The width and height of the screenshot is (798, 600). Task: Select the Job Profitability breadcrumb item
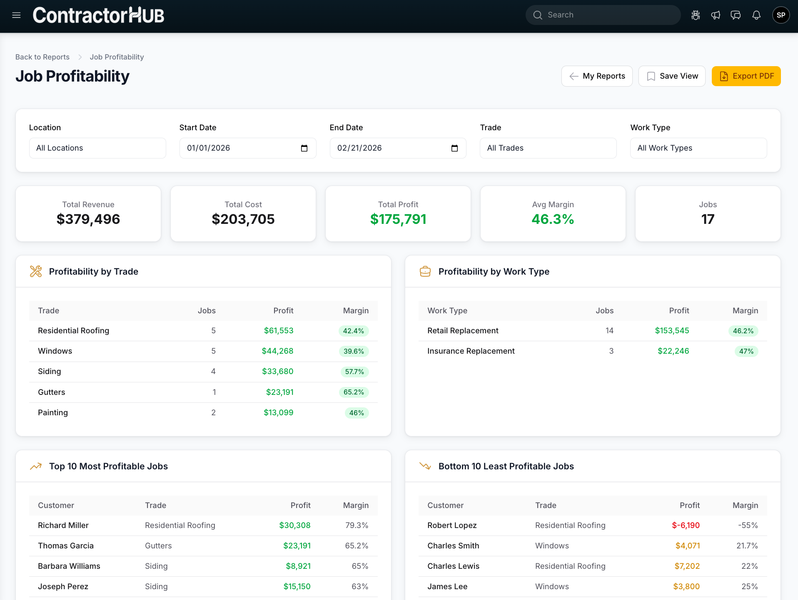click(x=117, y=57)
